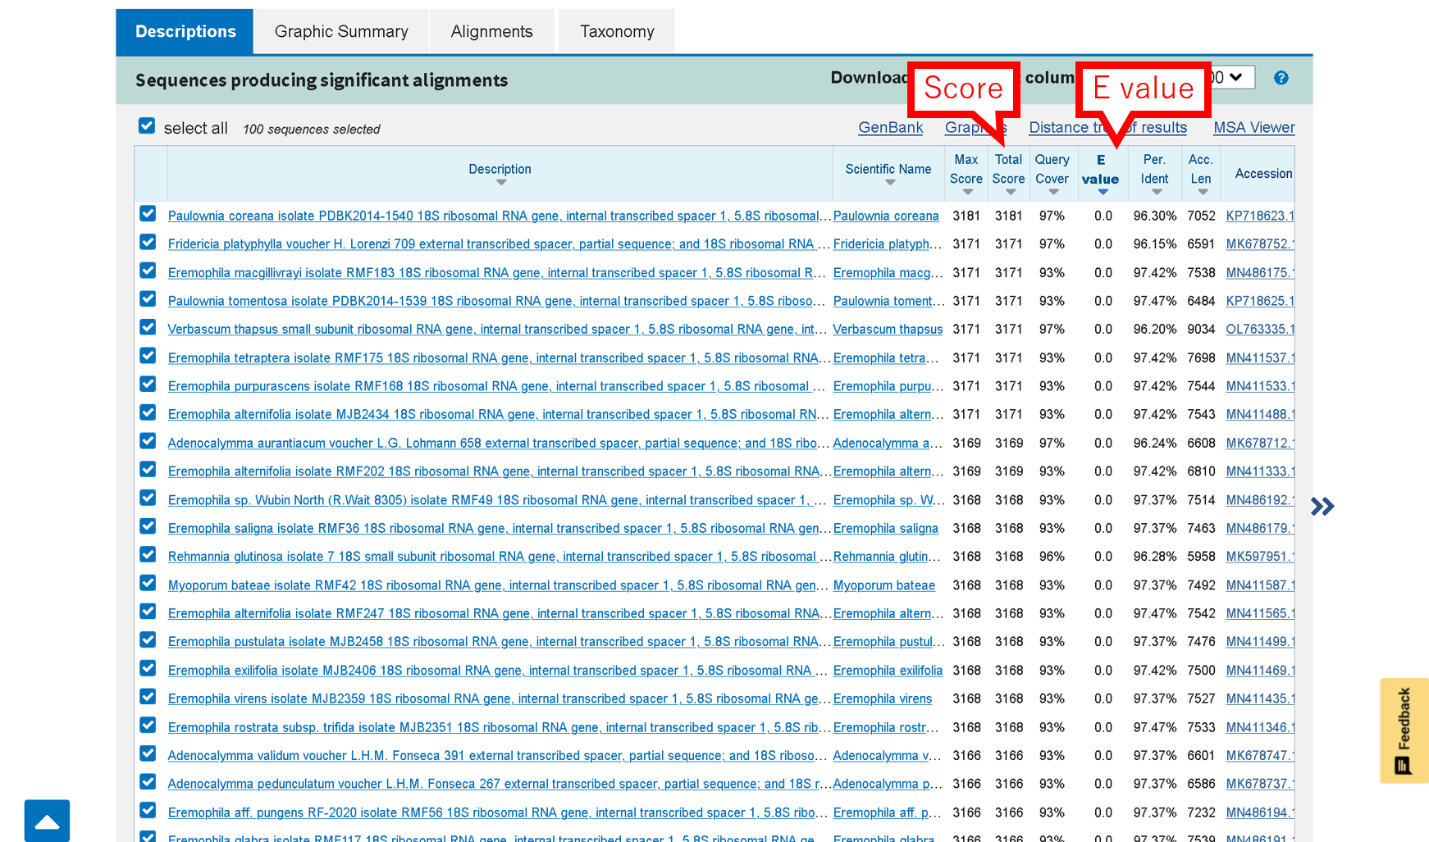The image size is (1429, 842).
Task: Click Acc. Len value 9034
Action: coord(1201,329)
